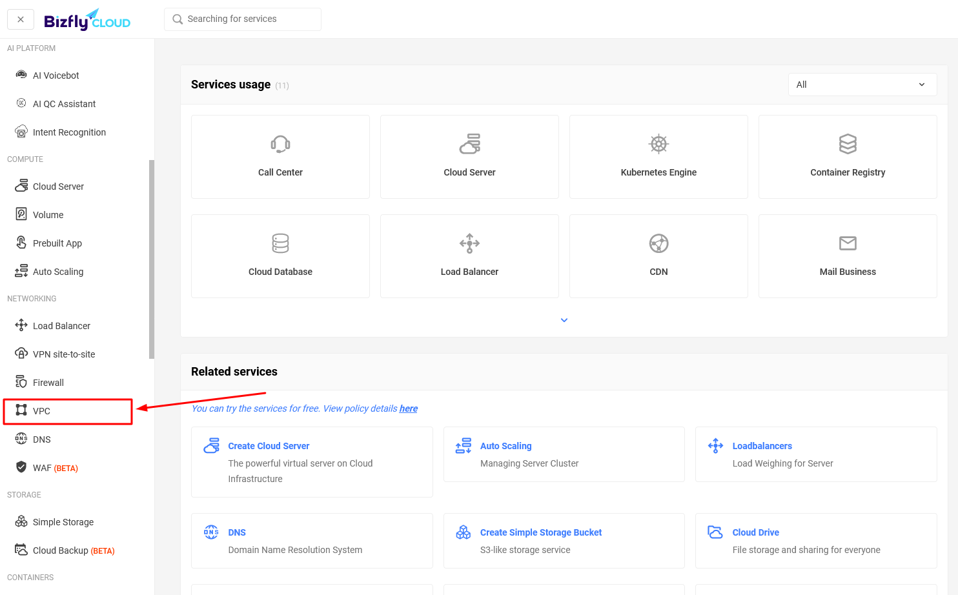This screenshot has height=595, width=958.
Task: Click the Prebuilt App icon in sidebar
Action: point(21,243)
